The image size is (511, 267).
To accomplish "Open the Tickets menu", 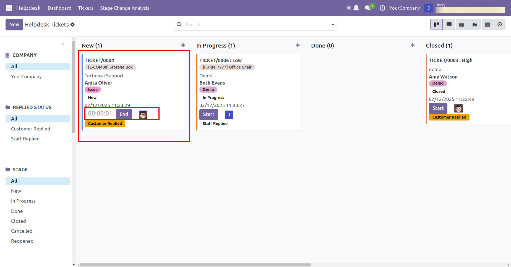I will point(86,8).
